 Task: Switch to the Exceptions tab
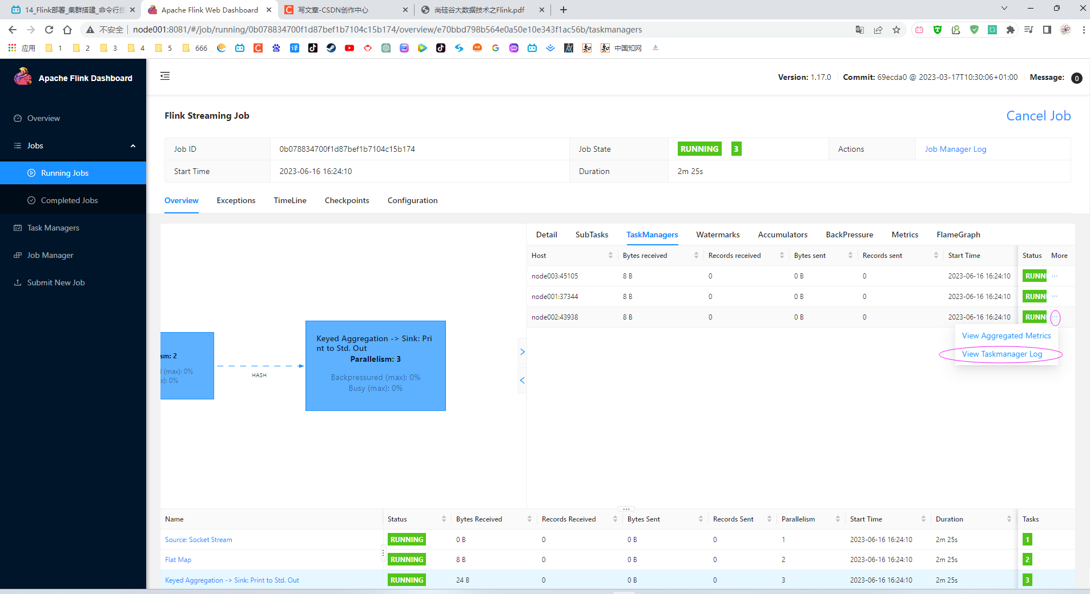click(x=236, y=200)
